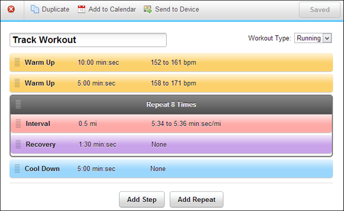Click the Add to Calendar icon

82,10
